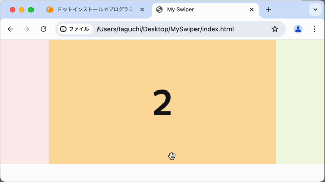Minimize window with the yellow button
Screen dimensions: 325x182
point(22,10)
